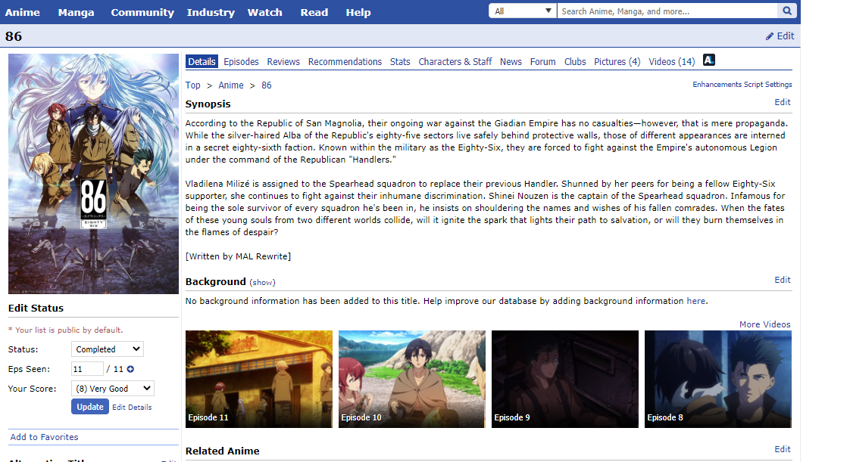The height and width of the screenshot is (462, 850).
Task: Open the Watch menu
Action: click(x=264, y=12)
